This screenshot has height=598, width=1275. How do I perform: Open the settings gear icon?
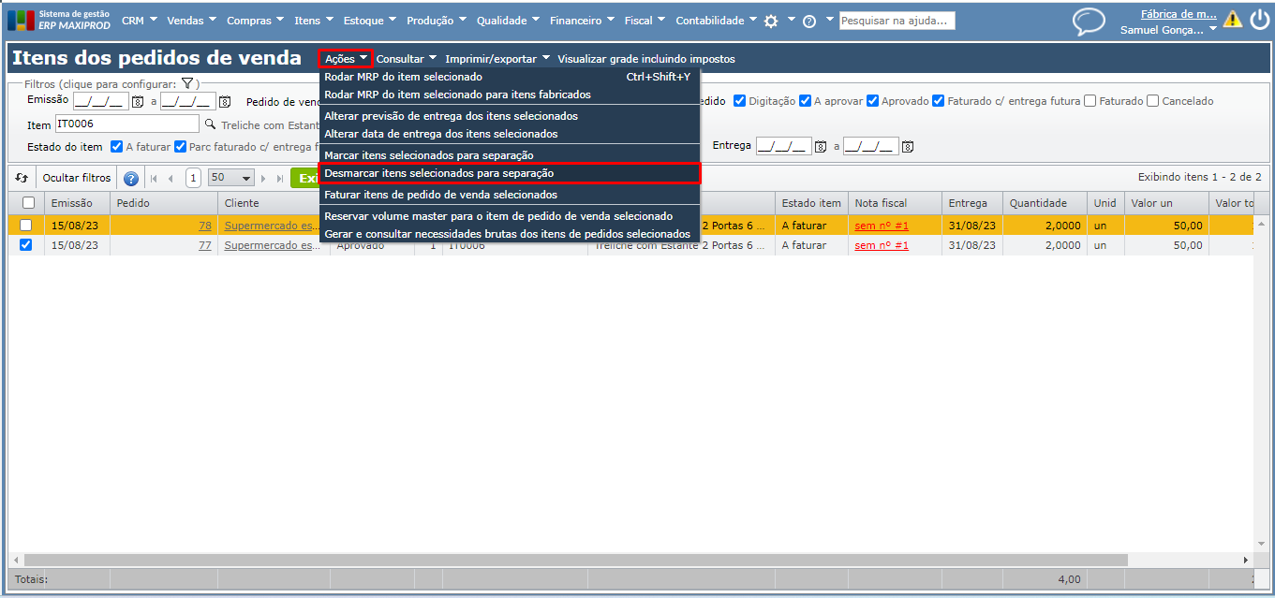tap(771, 21)
